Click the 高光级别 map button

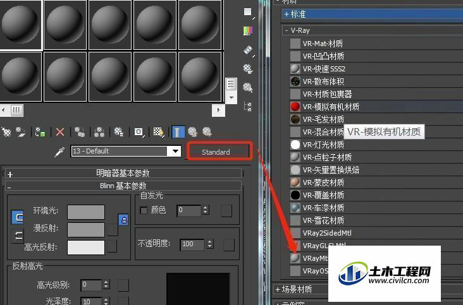click(123, 285)
